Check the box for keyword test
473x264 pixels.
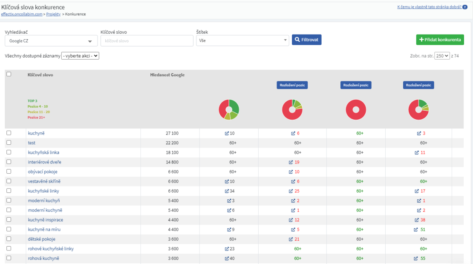click(9, 143)
